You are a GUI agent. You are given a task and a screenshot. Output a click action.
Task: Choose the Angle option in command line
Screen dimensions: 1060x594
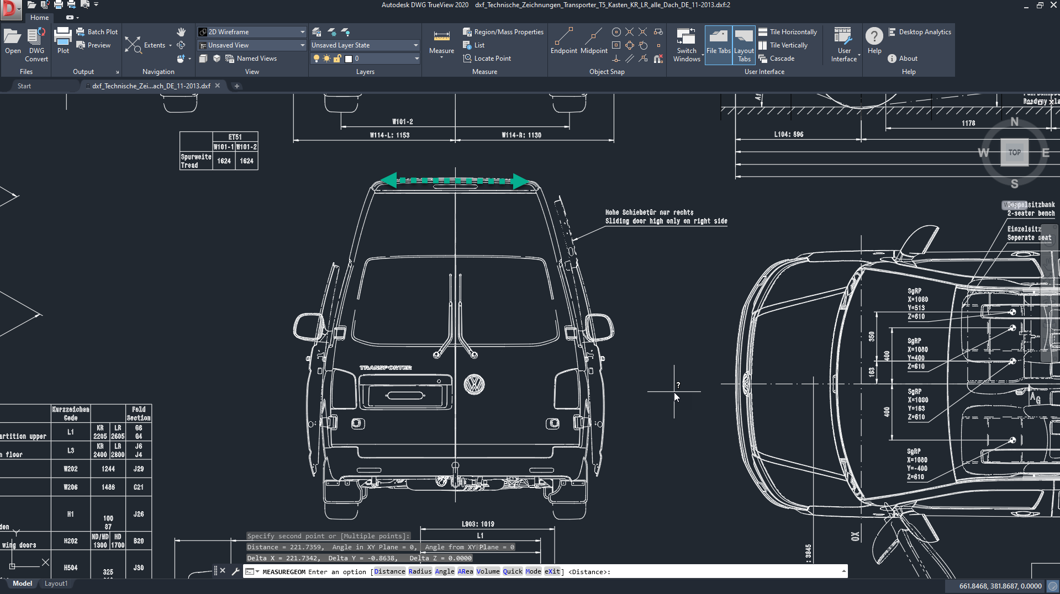(x=445, y=571)
